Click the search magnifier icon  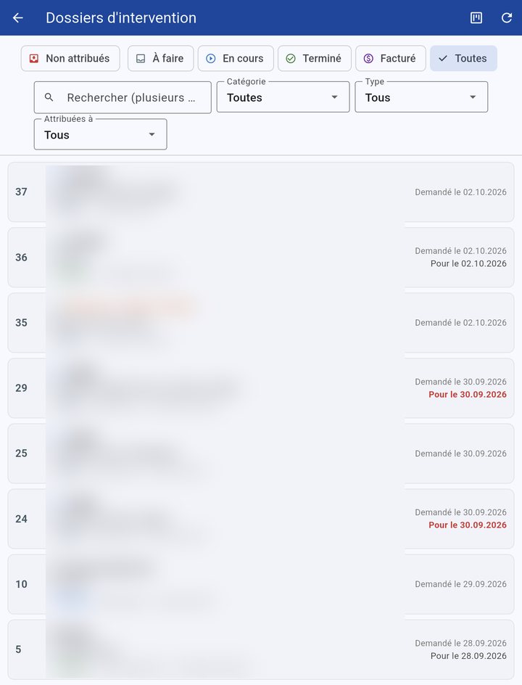tap(49, 97)
